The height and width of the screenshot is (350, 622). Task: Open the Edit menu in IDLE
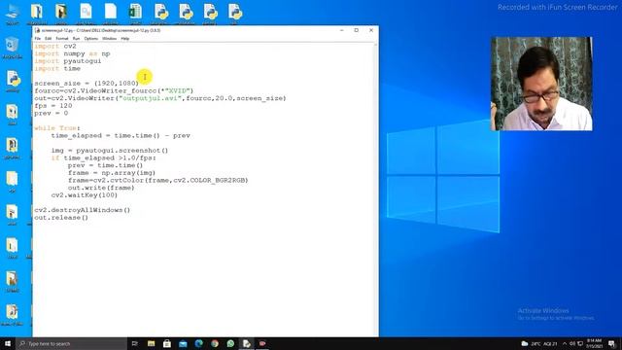[48, 39]
